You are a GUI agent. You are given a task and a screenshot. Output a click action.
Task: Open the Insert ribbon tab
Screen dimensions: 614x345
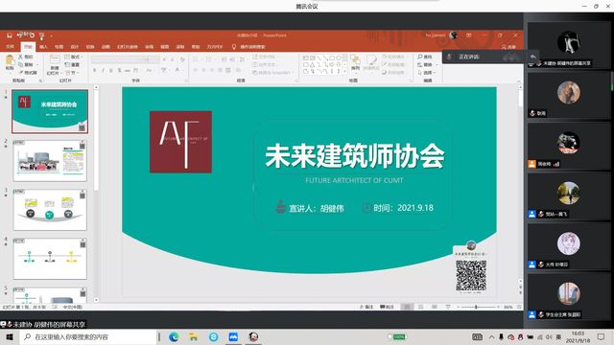[x=43, y=47]
